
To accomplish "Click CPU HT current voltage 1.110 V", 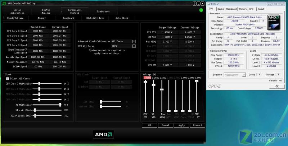I will click(x=190, y=65).
